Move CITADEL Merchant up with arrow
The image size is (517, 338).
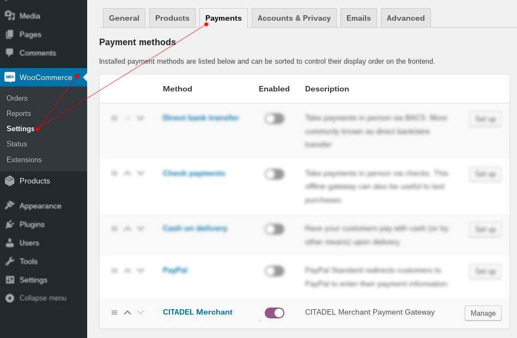coord(127,312)
